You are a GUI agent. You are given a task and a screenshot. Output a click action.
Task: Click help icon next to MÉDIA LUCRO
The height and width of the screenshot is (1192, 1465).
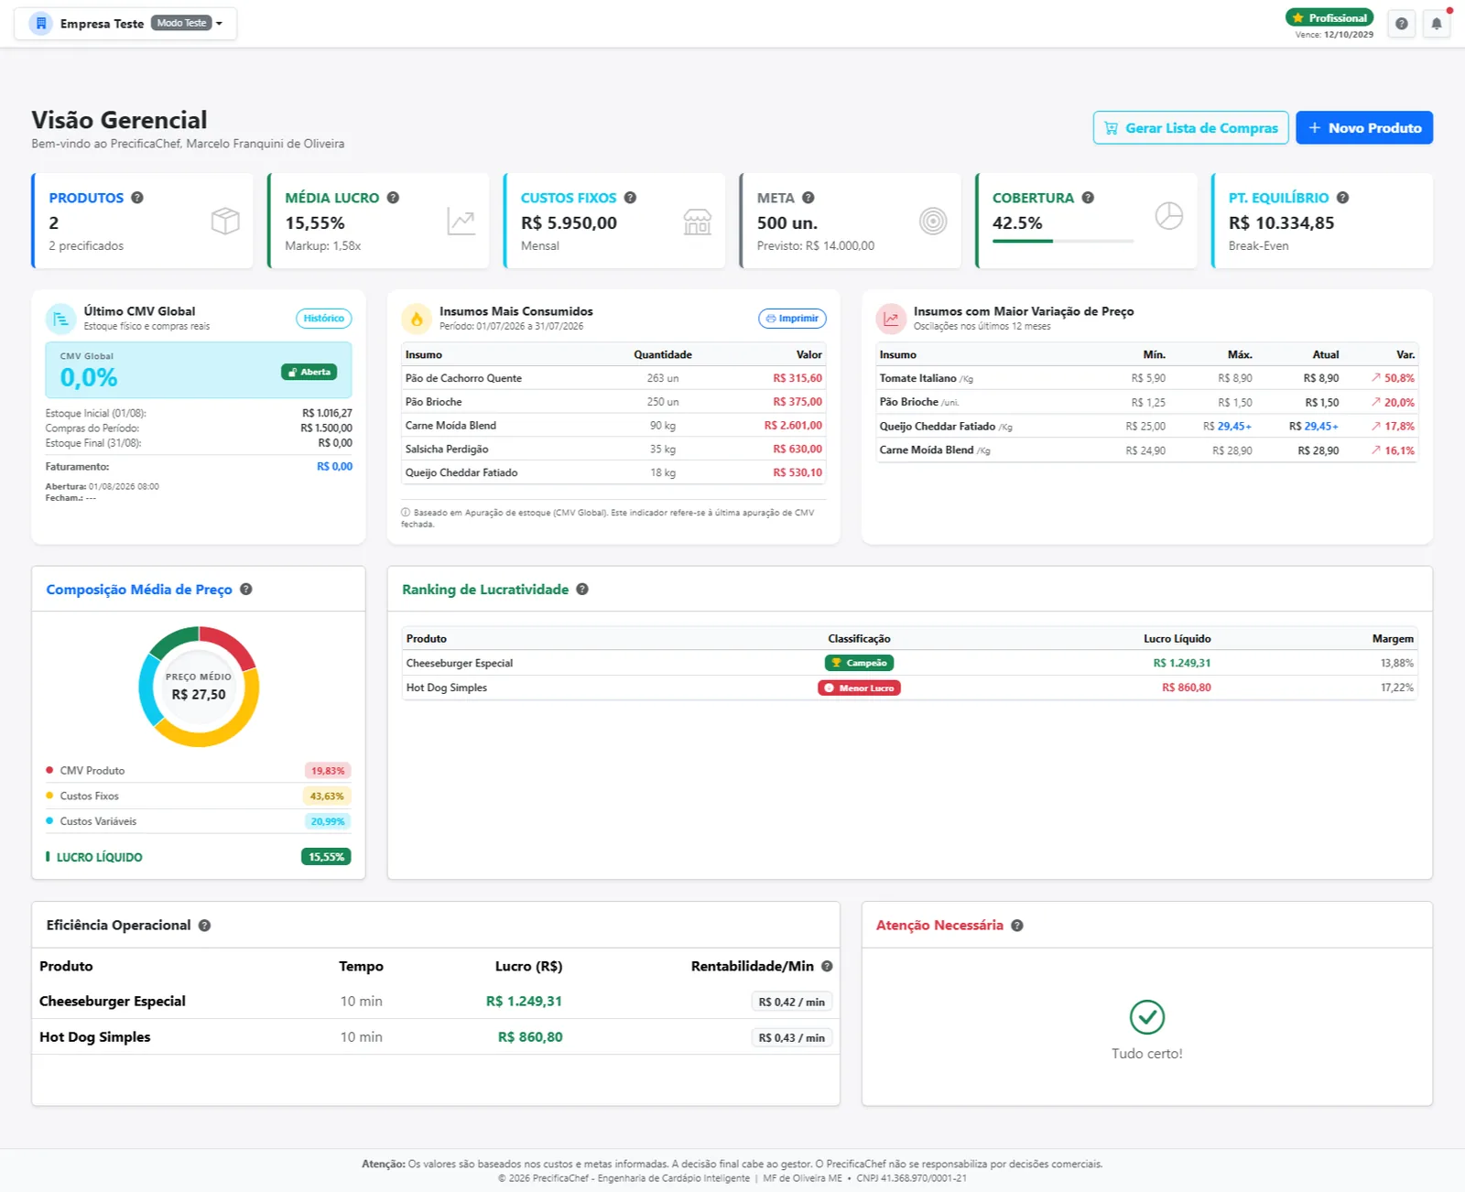[393, 198]
